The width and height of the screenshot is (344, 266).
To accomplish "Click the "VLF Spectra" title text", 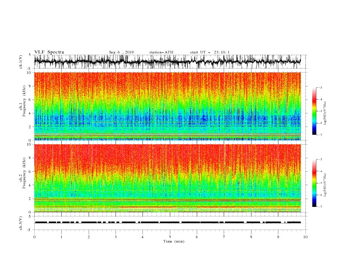I will 49,52.
